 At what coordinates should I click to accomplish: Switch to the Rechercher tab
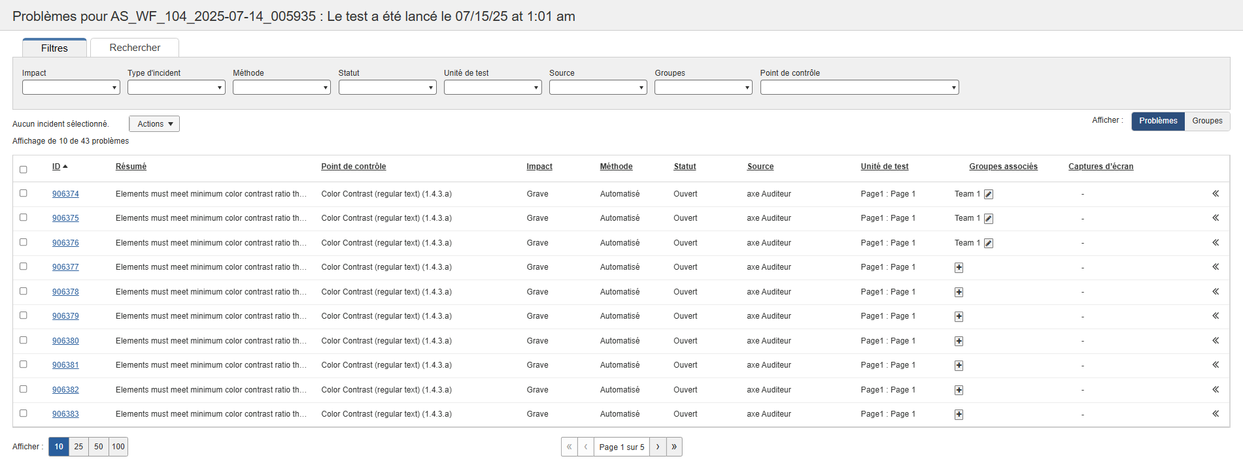(x=135, y=48)
